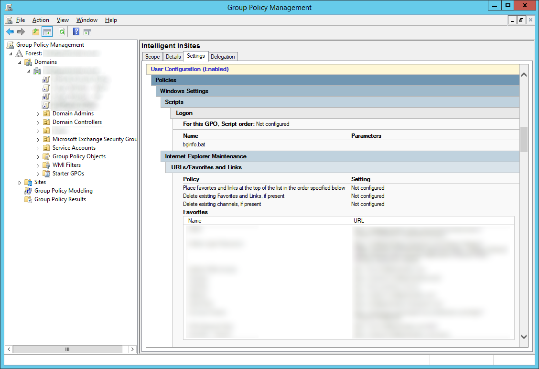Expand the Starter GPOs node

click(x=38, y=174)
